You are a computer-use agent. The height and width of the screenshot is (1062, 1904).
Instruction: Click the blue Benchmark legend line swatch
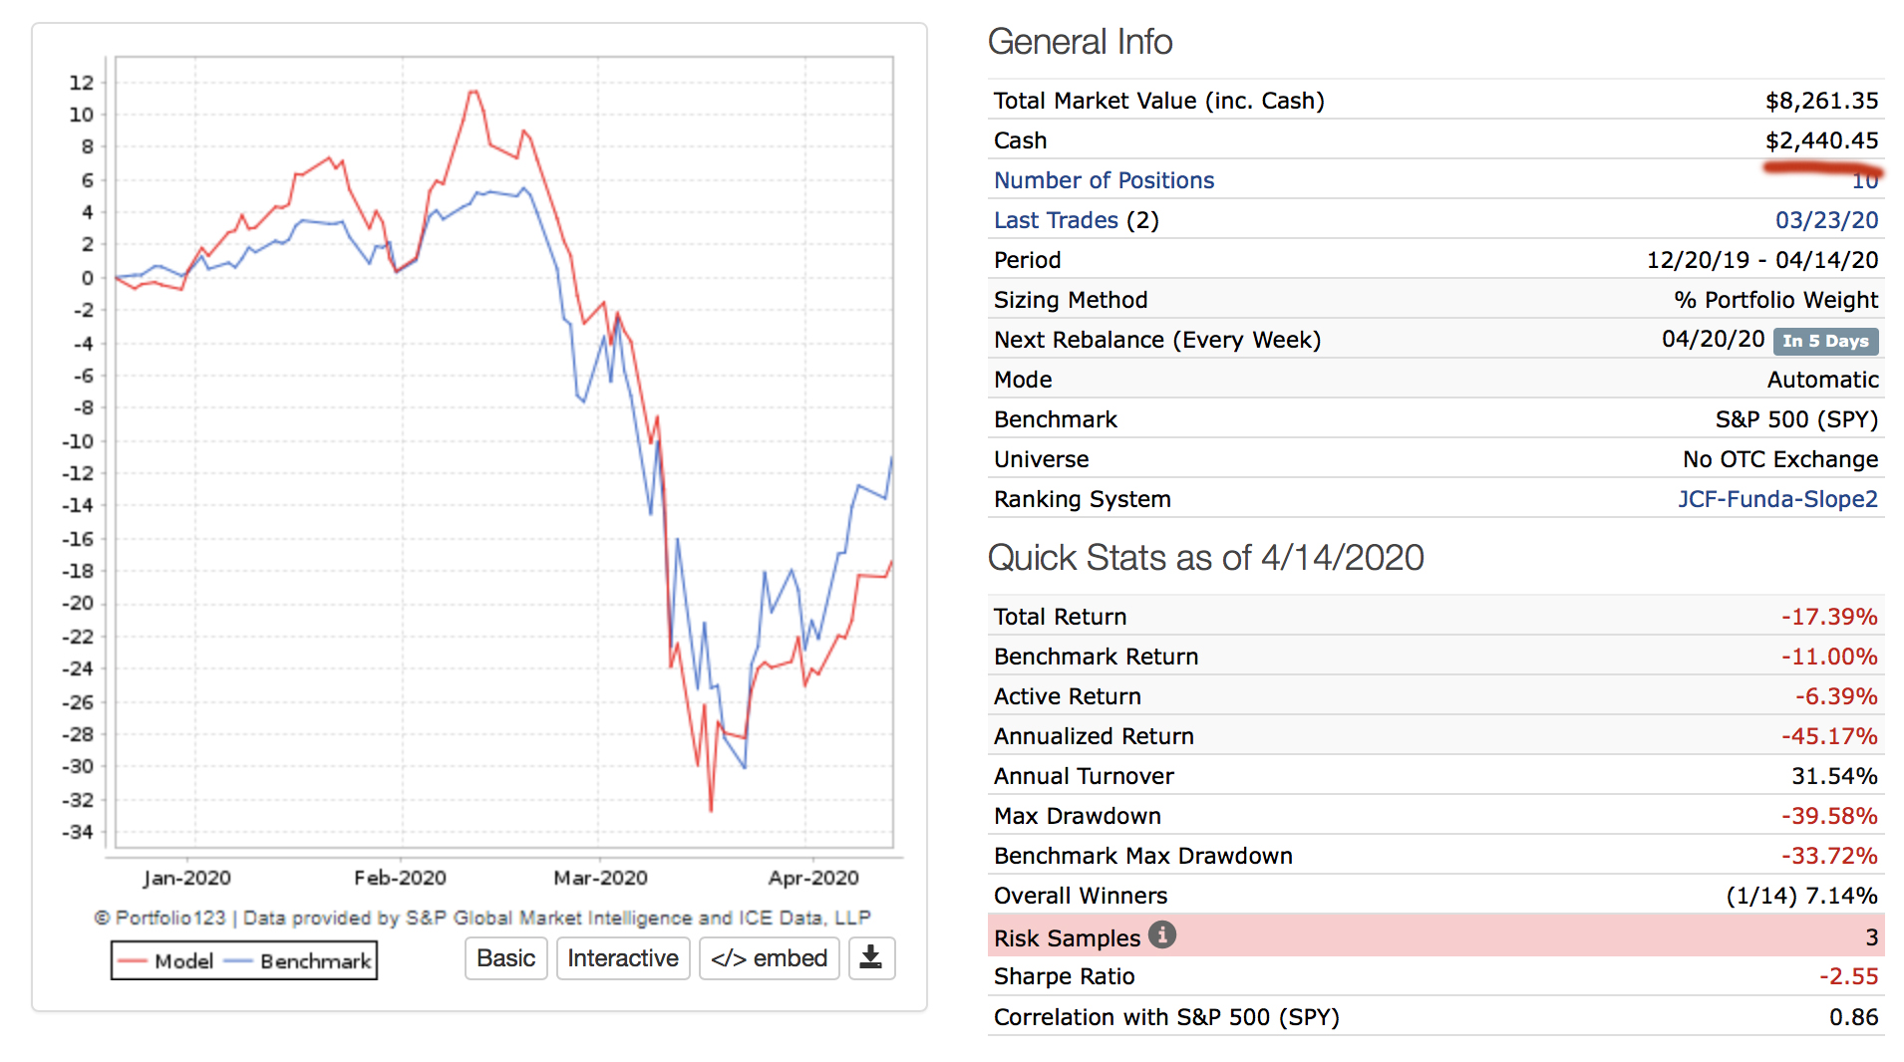238,961
